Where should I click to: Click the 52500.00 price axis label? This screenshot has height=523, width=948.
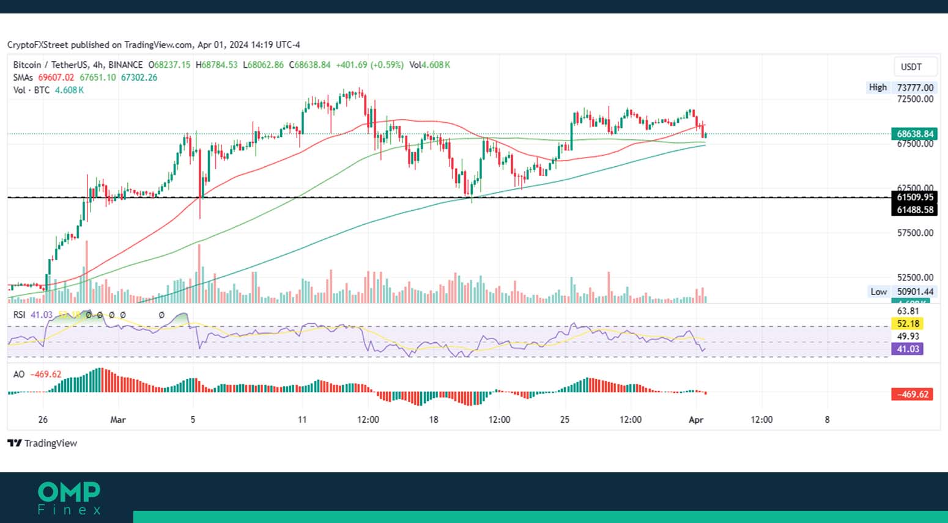[x=915, y=277]
